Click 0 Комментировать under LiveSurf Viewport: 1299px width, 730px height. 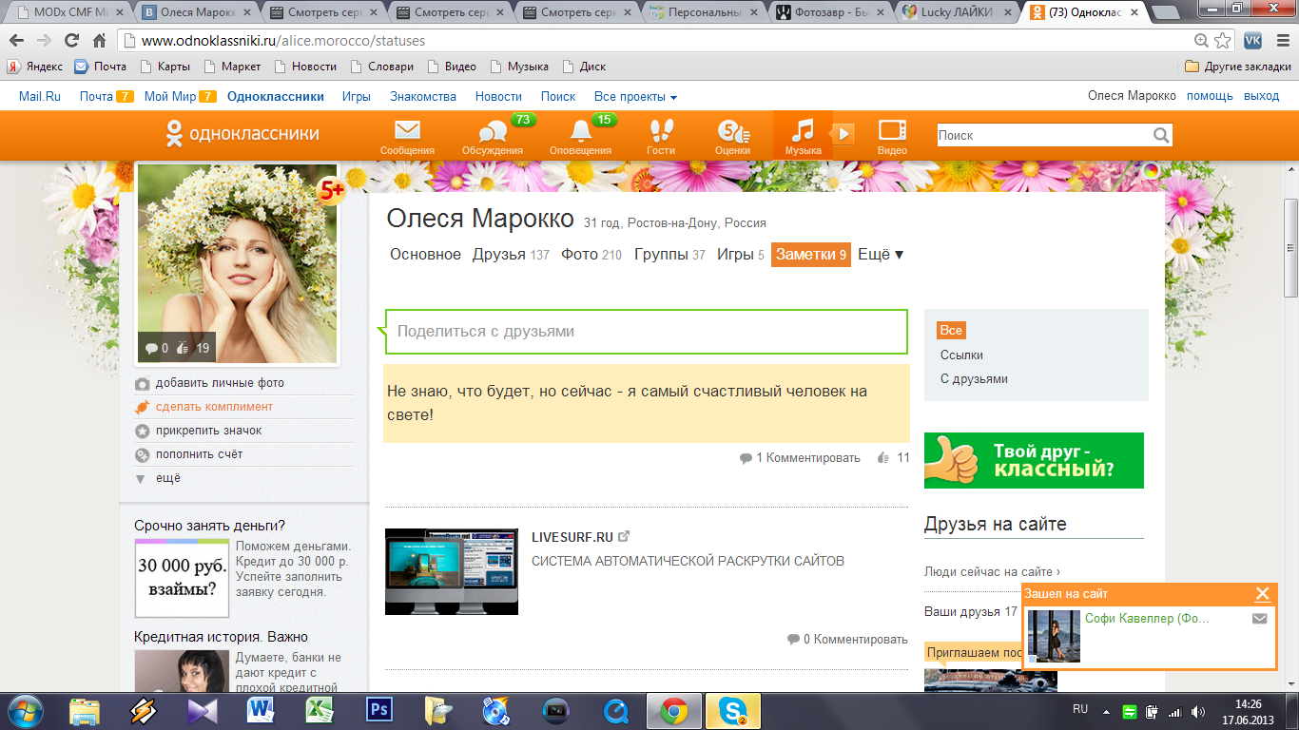point(847,640)
